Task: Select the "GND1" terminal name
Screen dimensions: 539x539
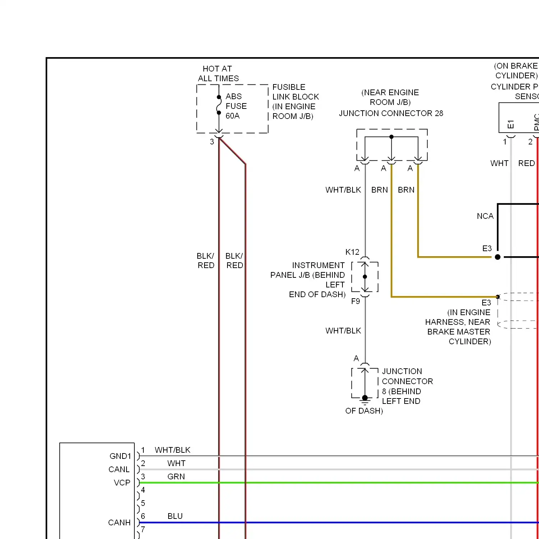Action: 120,456
